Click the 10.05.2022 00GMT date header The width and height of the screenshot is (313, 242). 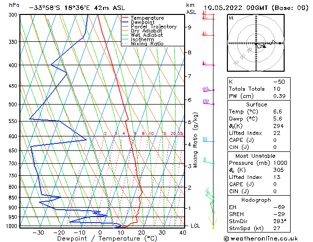coord(256,8)
